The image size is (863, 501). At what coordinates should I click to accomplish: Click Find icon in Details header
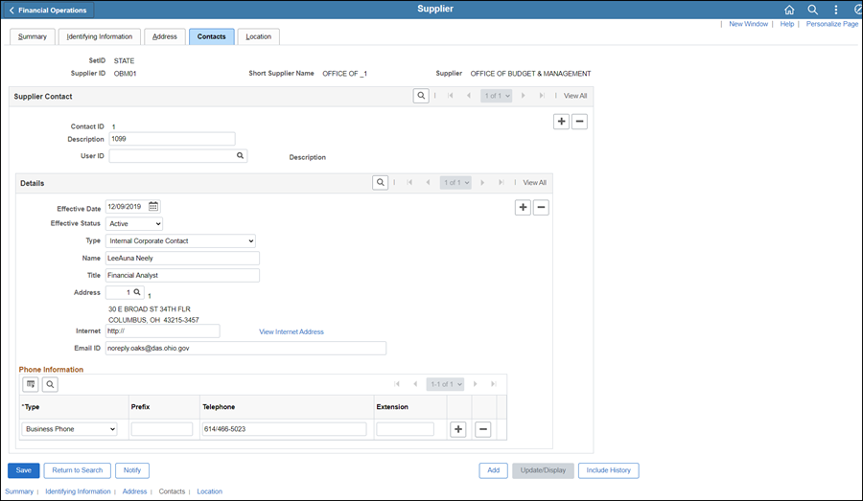381,183
